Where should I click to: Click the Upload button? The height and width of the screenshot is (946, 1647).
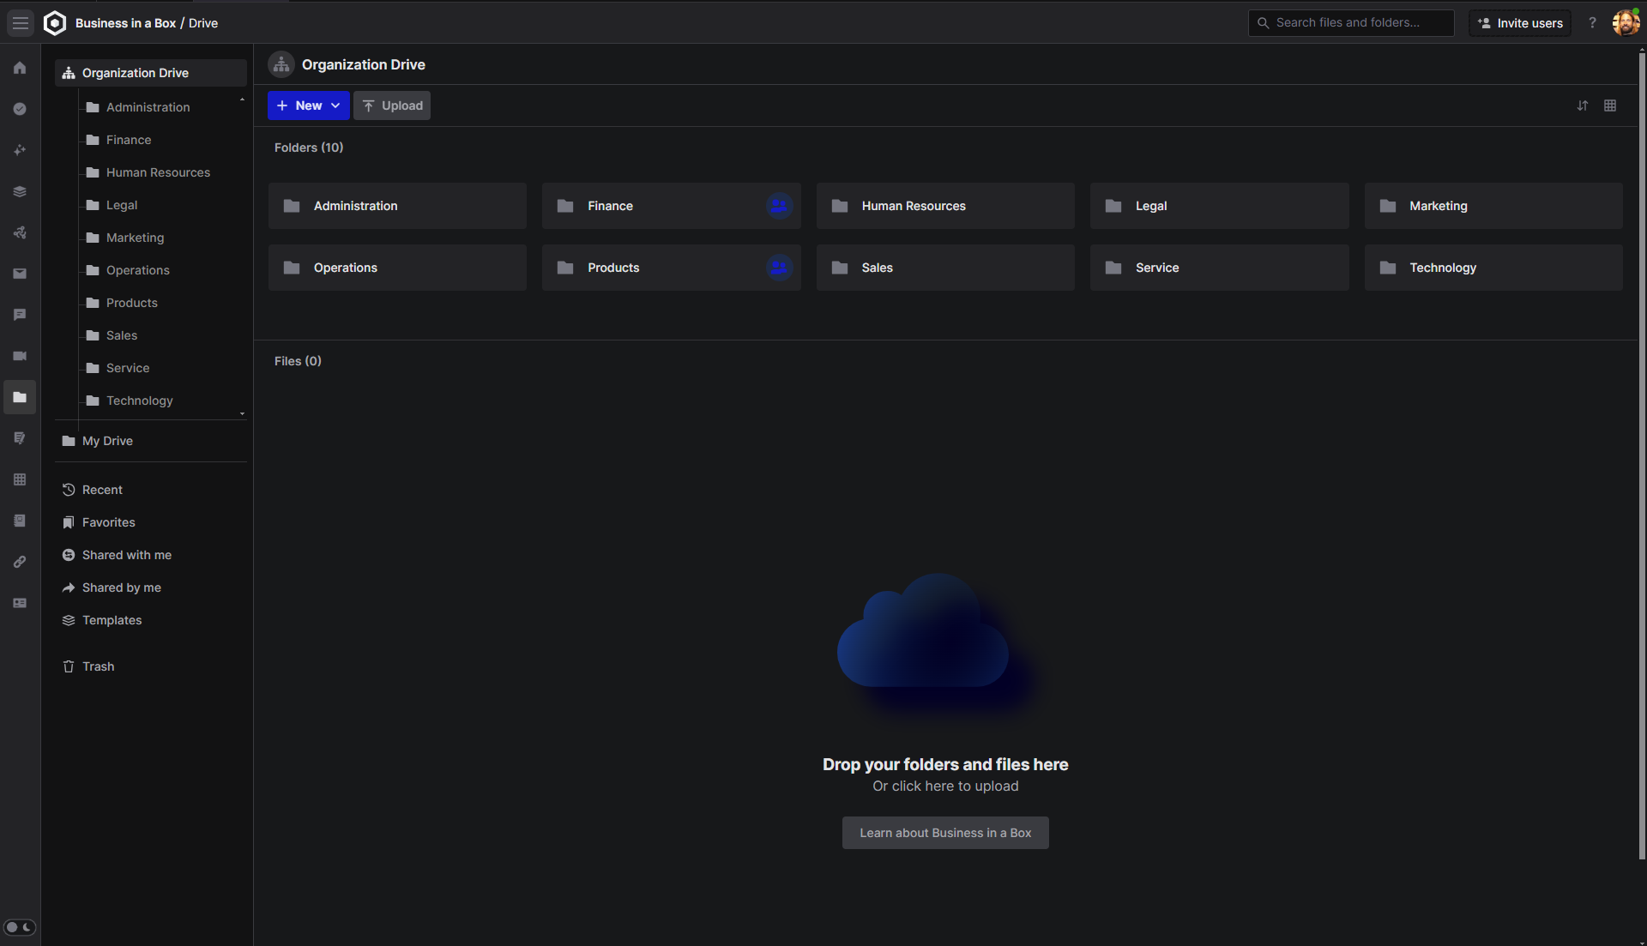point(392,105)
